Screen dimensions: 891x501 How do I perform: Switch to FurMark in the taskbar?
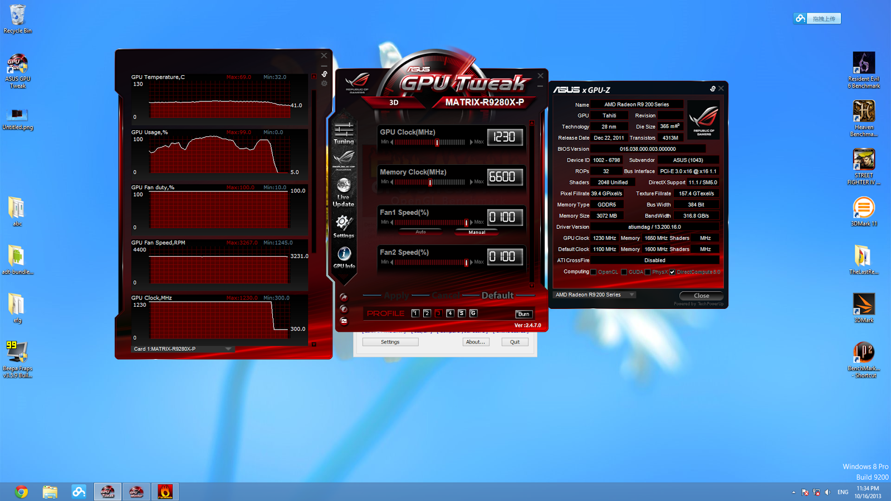click(x=165, y=492)
